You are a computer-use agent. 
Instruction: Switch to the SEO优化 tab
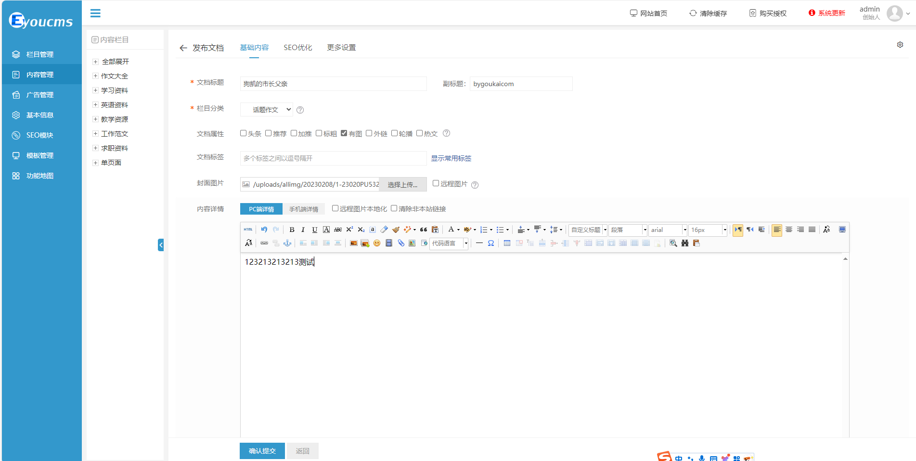click(297, 48)
